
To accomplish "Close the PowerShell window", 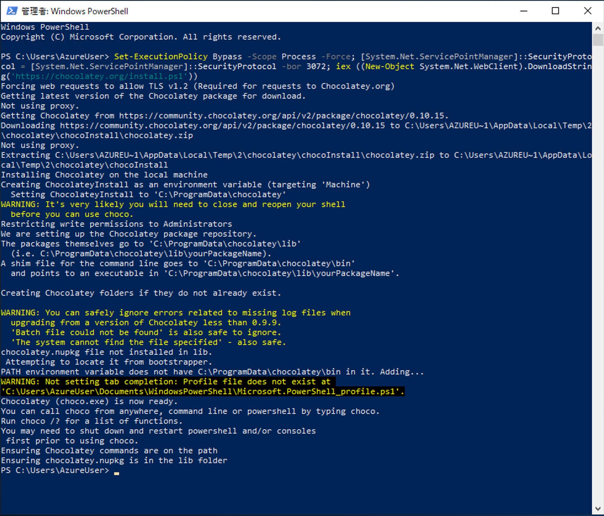I will pyautogui.click(x=587, y=11).
